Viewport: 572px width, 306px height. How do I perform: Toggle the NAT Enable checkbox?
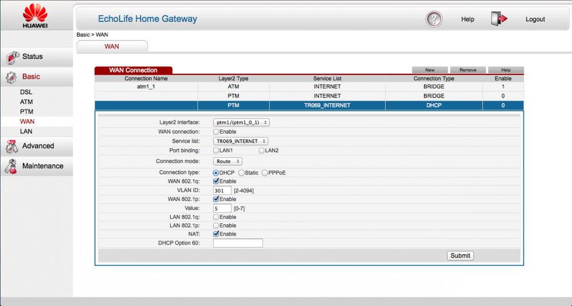pyautogui.click(x=216, y=234)
